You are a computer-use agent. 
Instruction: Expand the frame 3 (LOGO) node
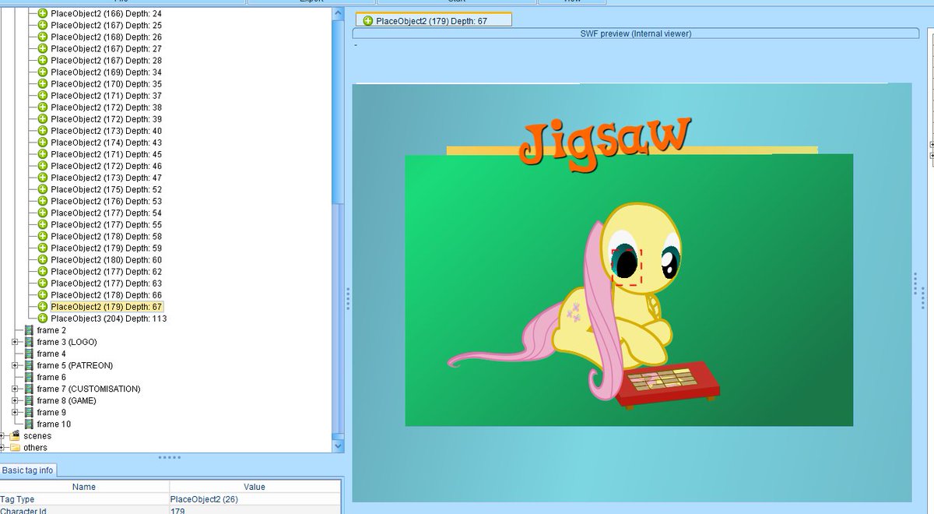click(15, 342)
